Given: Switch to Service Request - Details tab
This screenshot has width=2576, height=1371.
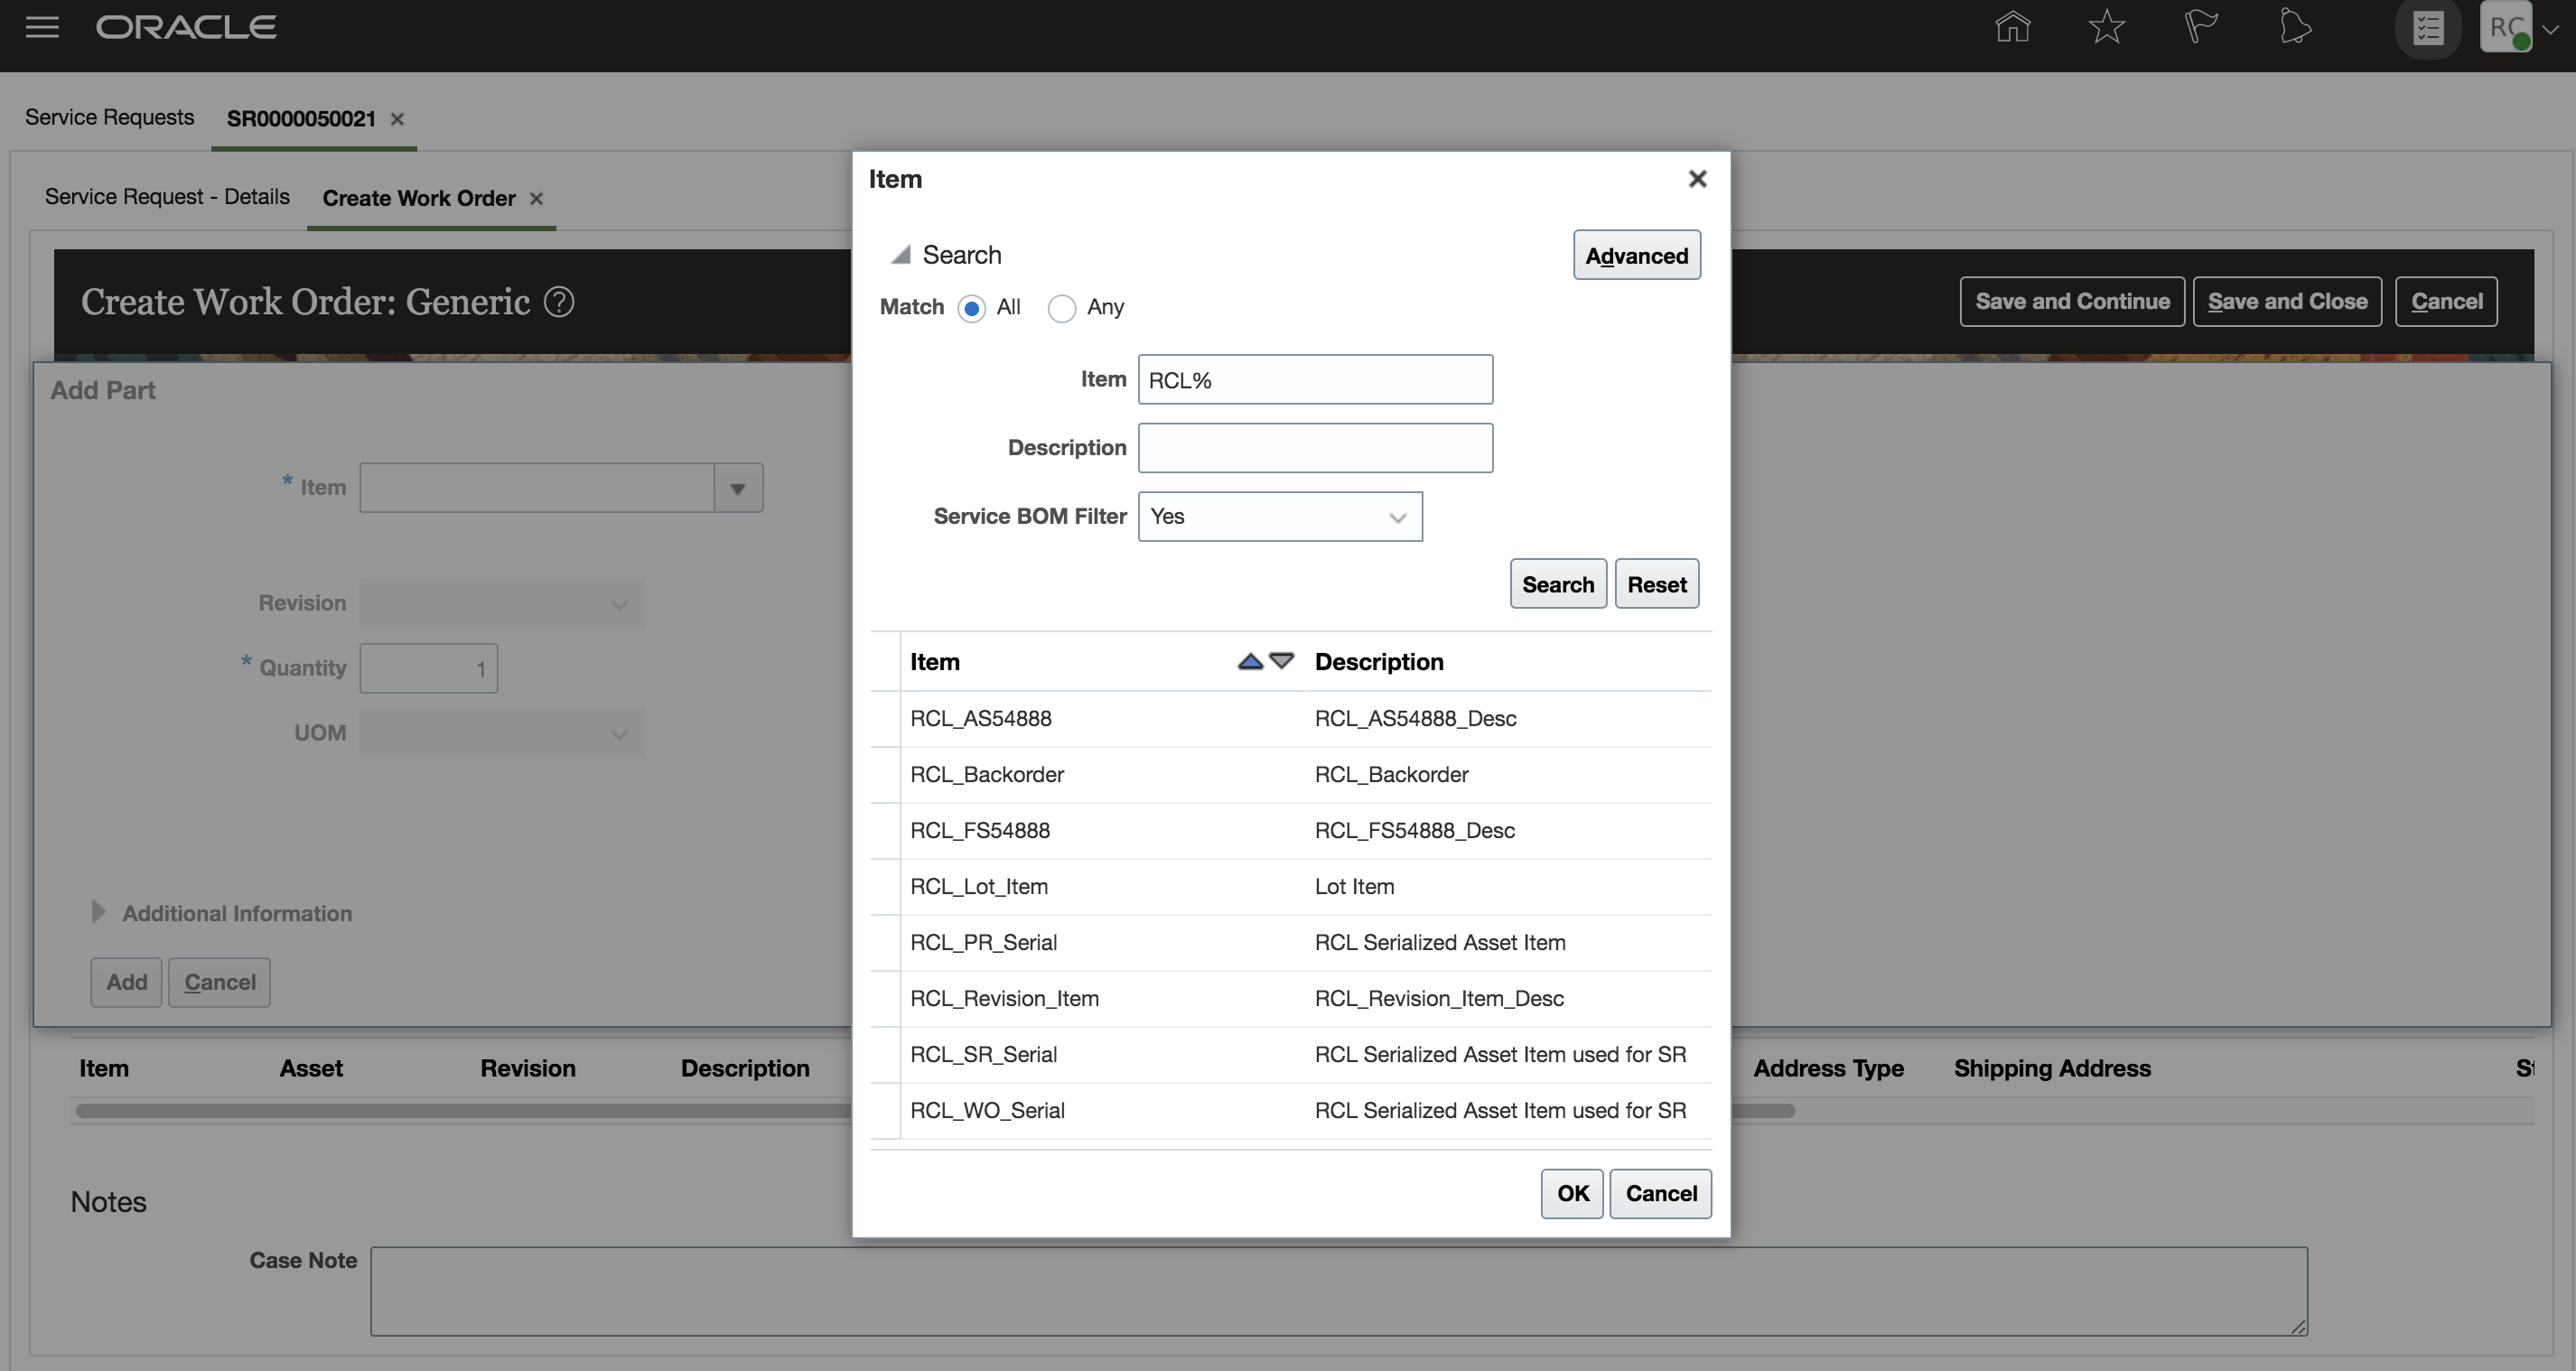Looking at the screenshot, I should [166, 197].
